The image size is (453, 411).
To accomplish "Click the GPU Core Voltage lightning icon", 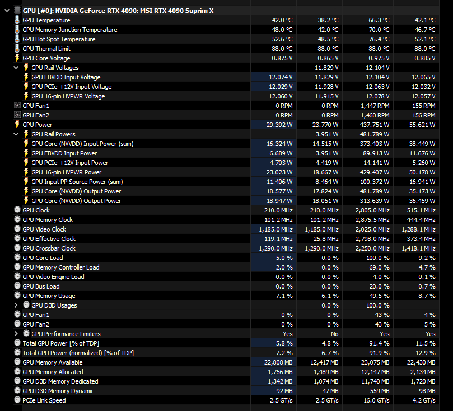I will [x=17, y=58].
